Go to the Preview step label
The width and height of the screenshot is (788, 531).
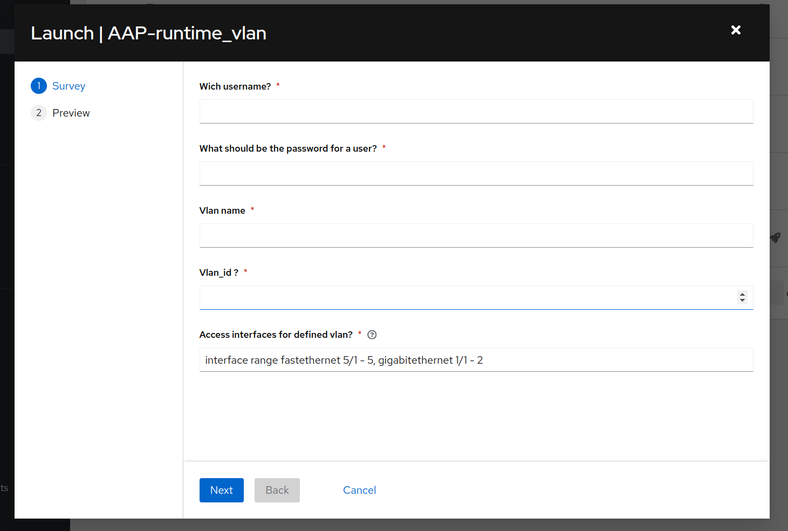tap(71, 113)
